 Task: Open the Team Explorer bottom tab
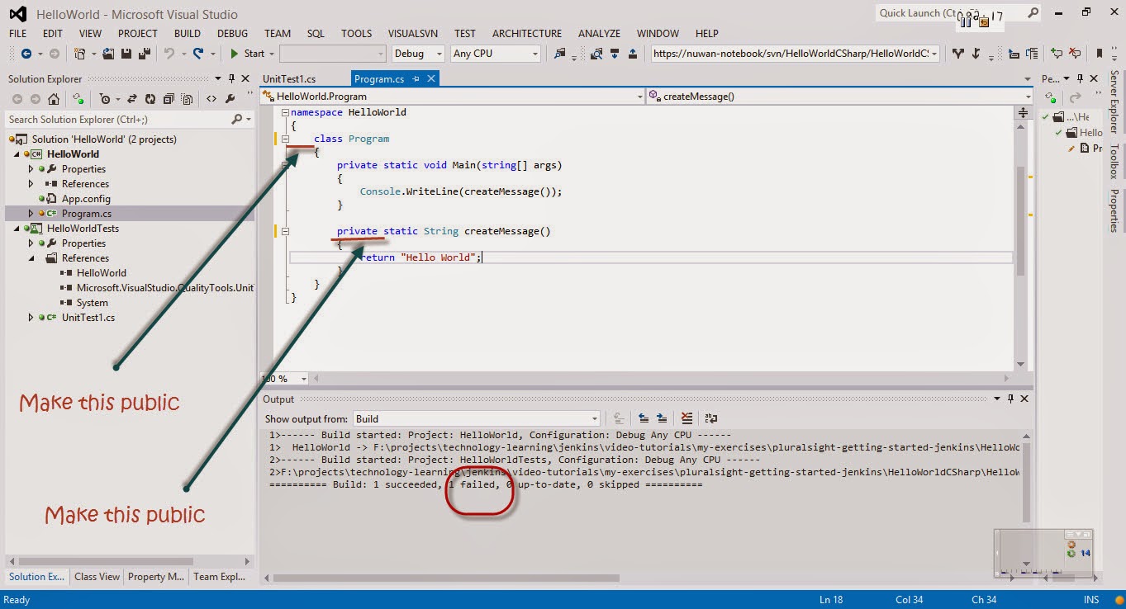point(218,577)
